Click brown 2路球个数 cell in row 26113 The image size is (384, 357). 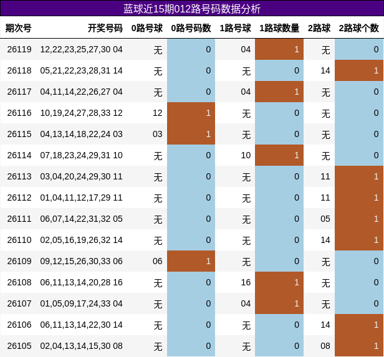tap(359, 177)
